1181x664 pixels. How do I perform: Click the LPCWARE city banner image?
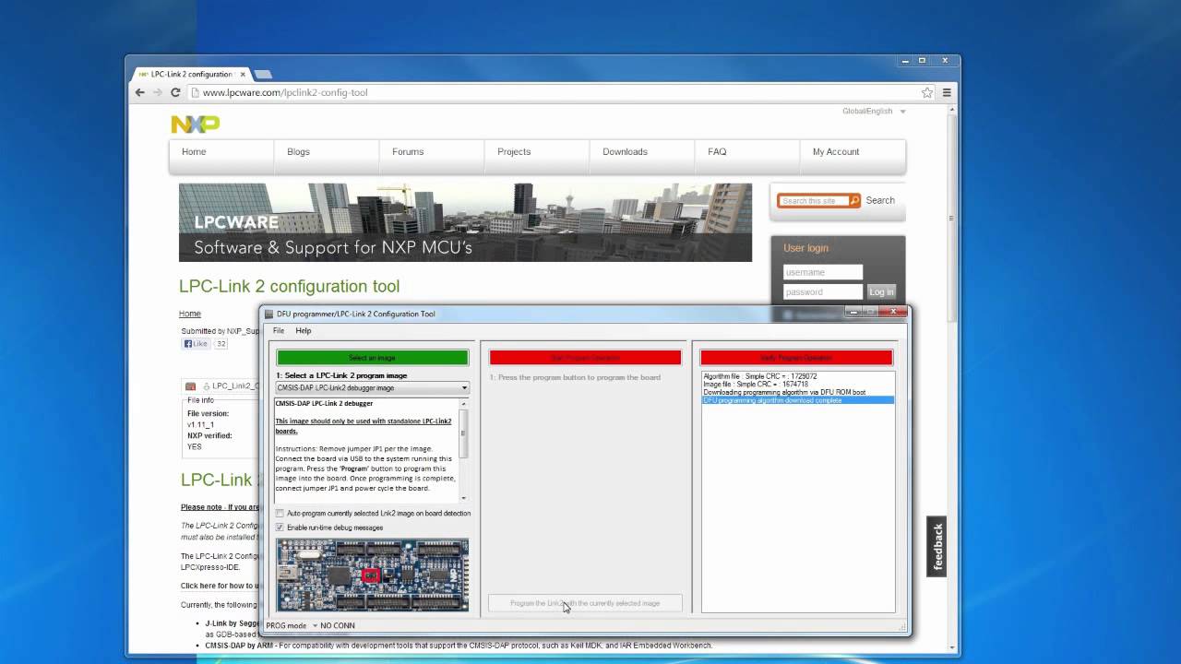click(x=465, y=222)
